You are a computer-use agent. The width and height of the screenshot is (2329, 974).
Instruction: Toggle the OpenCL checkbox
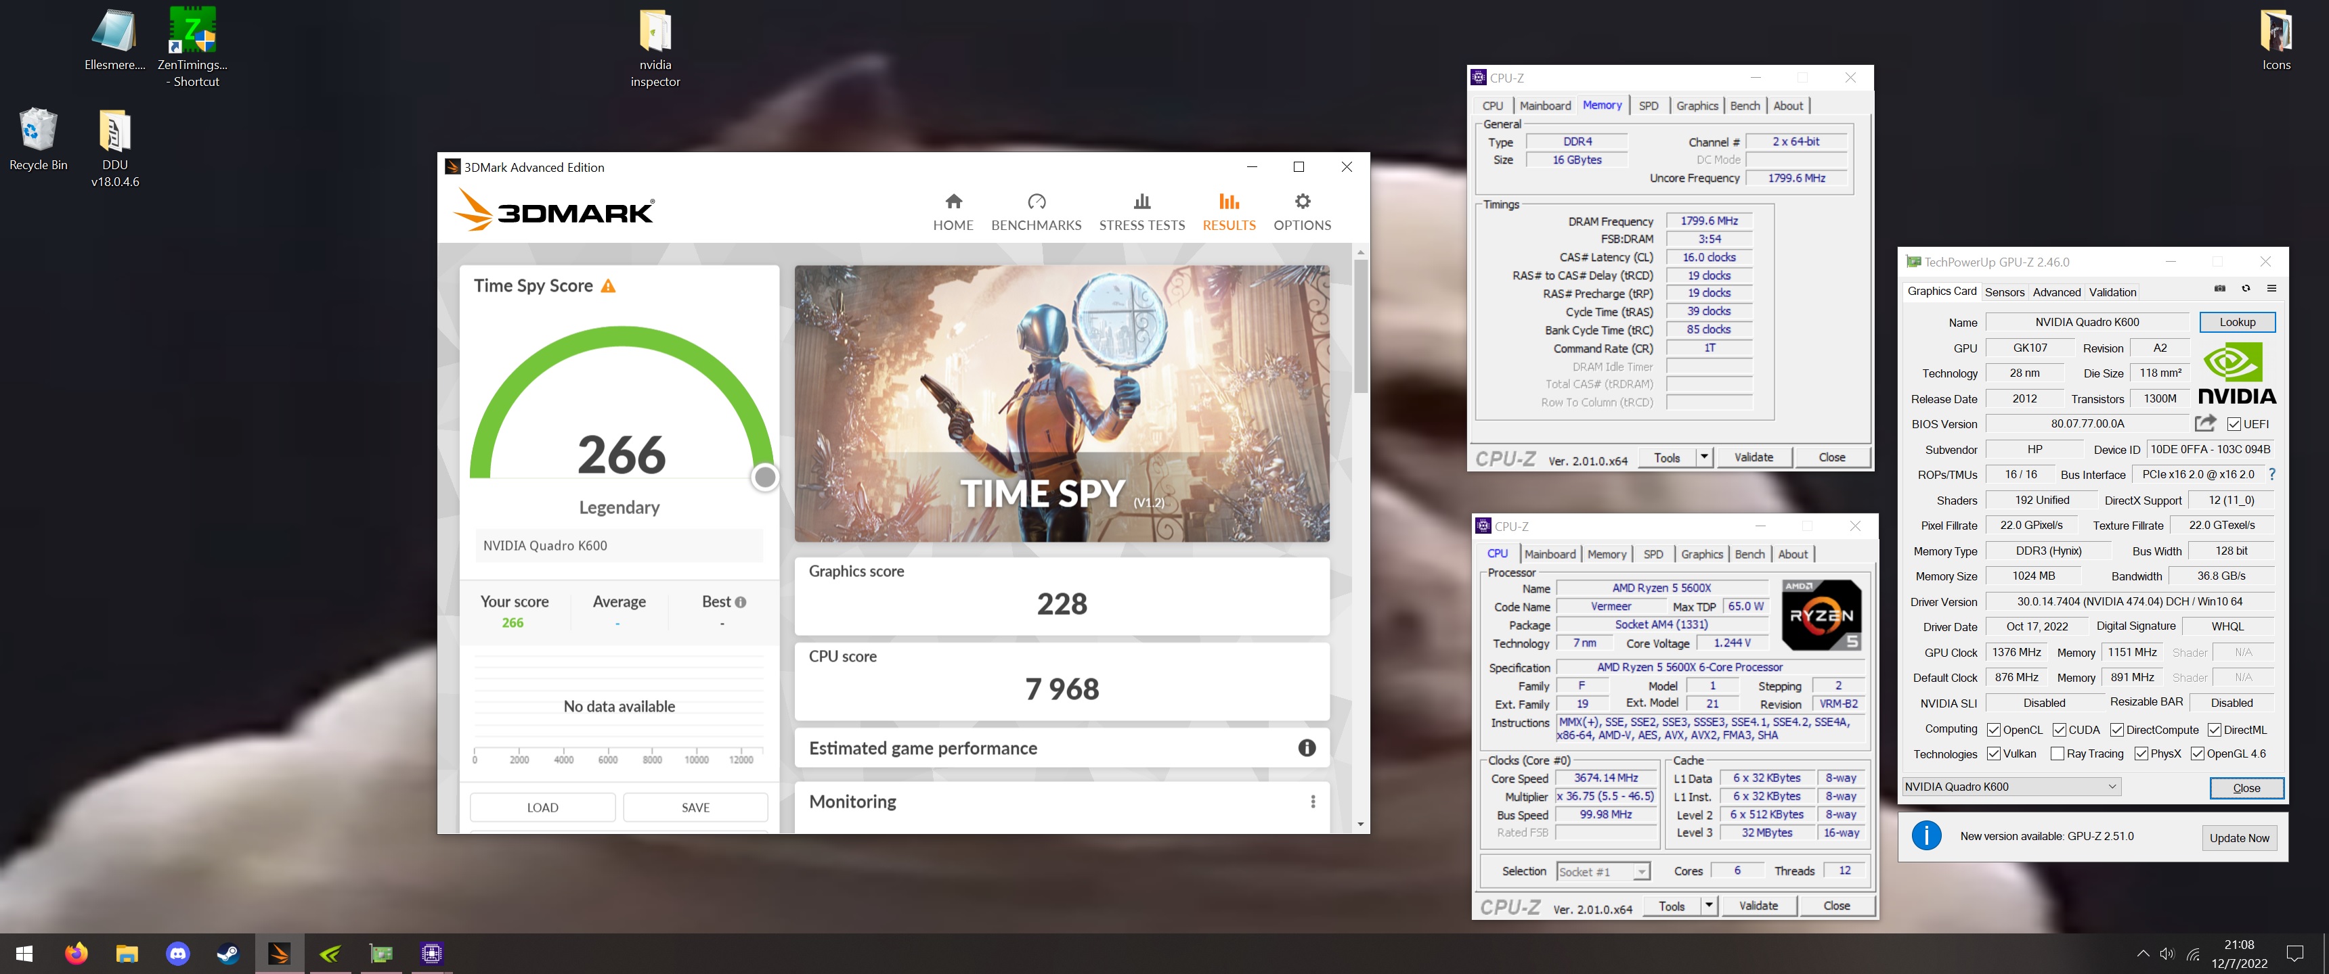pyautogui.click(x=1994, y=729)
